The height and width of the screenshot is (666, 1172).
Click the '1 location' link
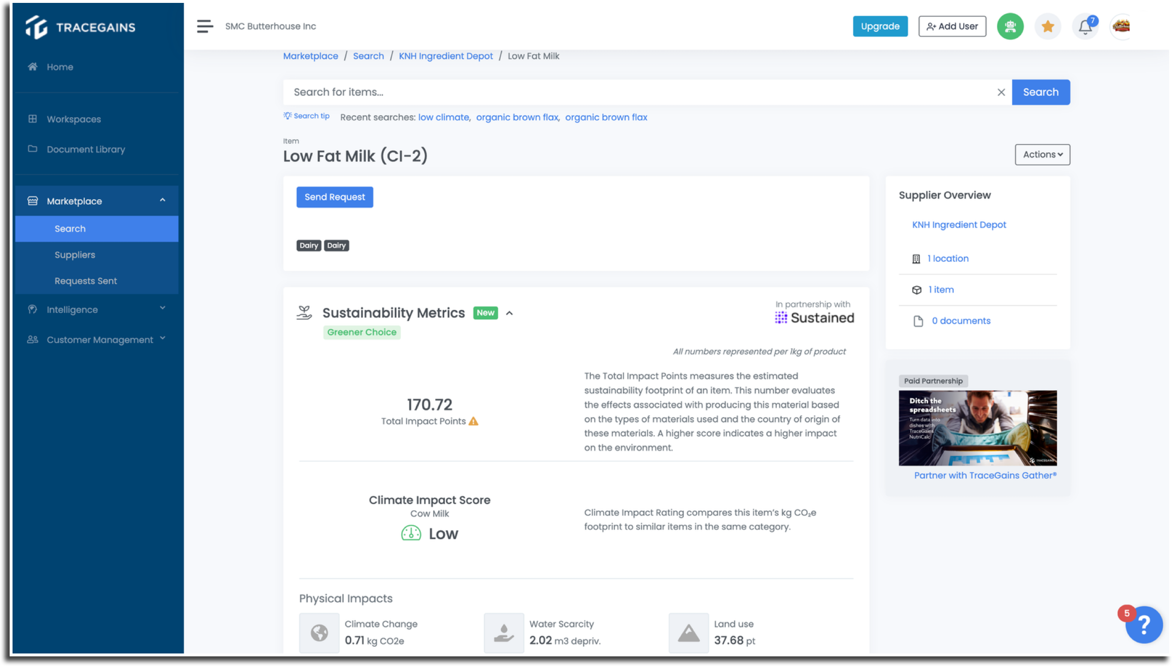pyautogui.click(x=948, y=258)
